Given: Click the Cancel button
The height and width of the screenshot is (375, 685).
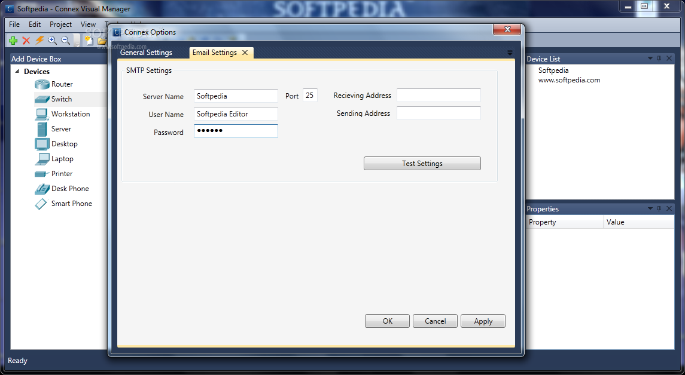Looking at the screenshot, I should [435, 321].
